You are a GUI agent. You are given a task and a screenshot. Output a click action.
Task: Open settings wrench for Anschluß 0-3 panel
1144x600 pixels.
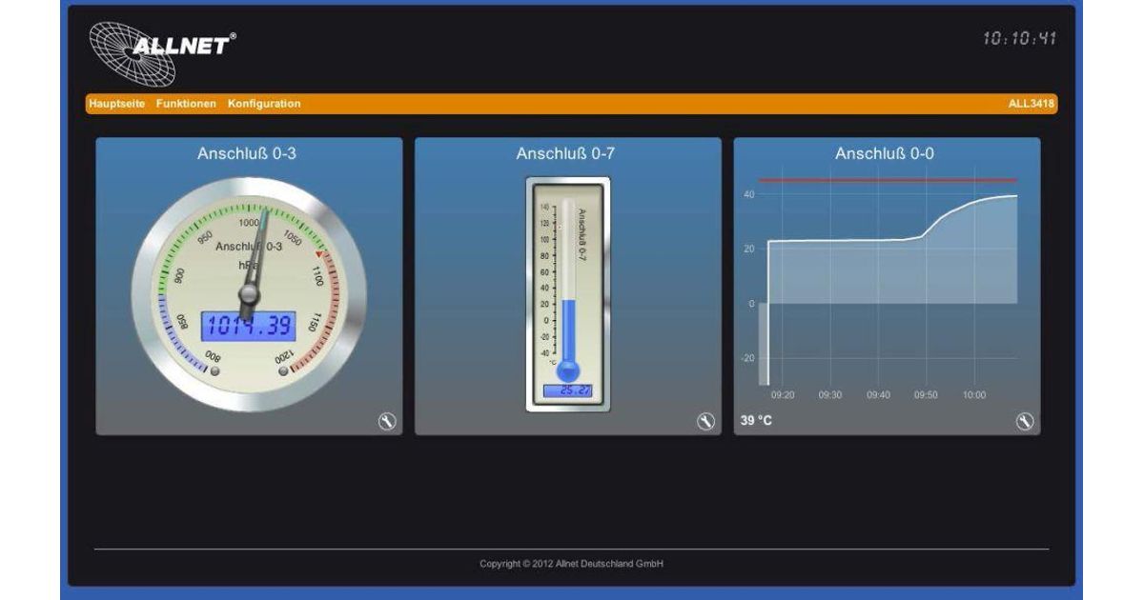click(387, 422)
